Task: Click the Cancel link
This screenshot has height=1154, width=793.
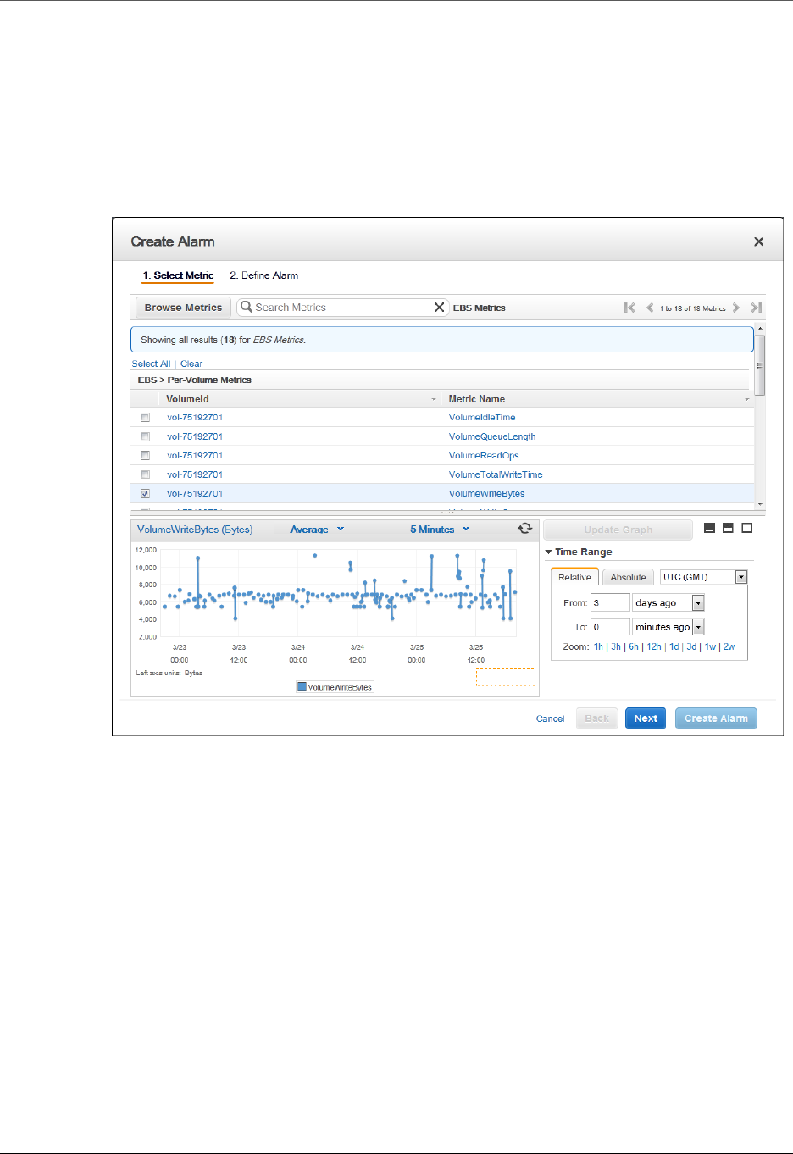Action: (550, 718)
